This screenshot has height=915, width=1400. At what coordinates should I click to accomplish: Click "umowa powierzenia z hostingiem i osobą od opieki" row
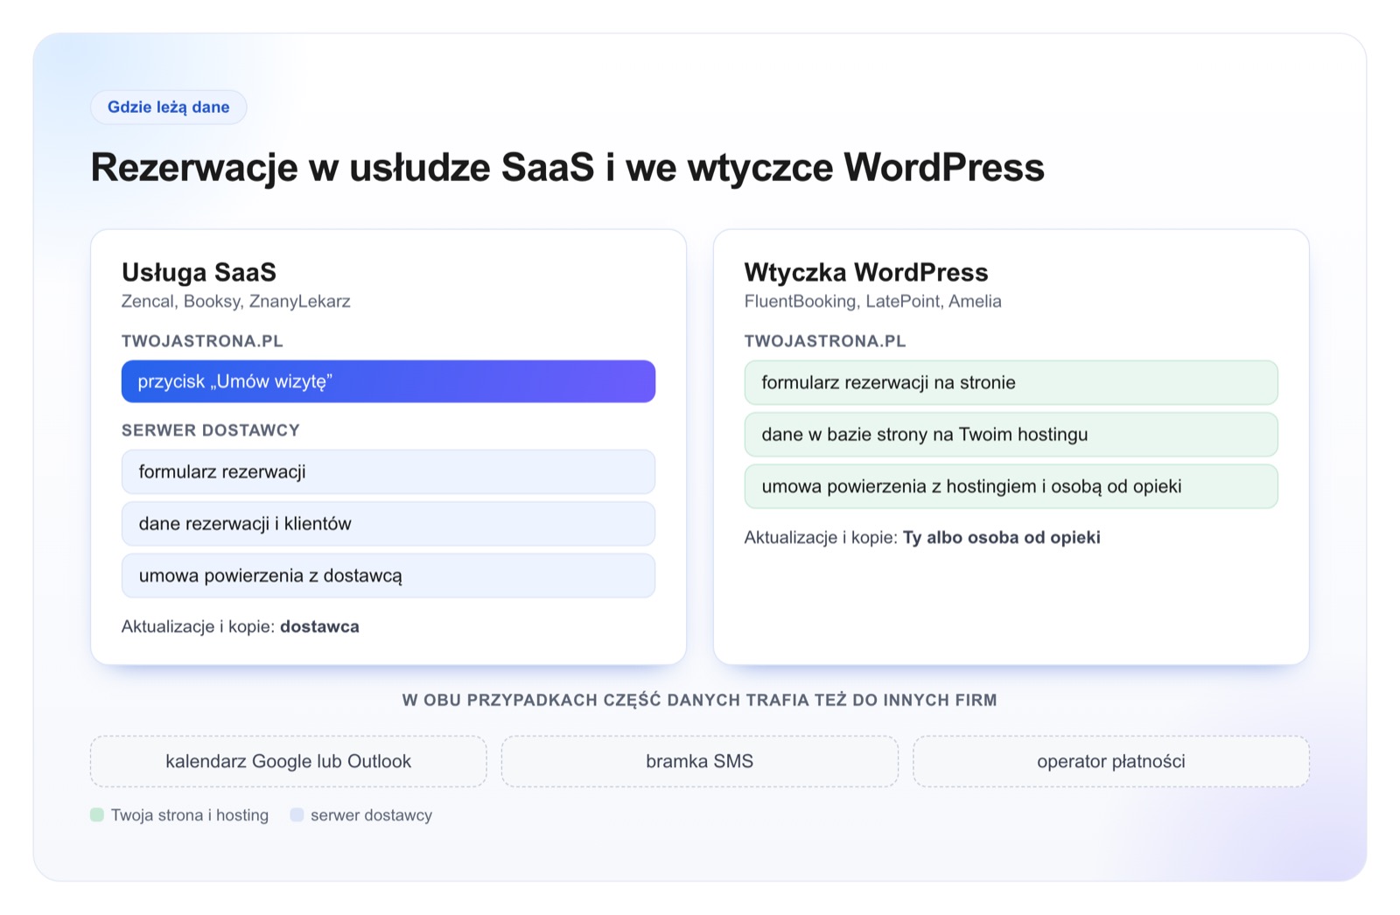(1011, 486)
